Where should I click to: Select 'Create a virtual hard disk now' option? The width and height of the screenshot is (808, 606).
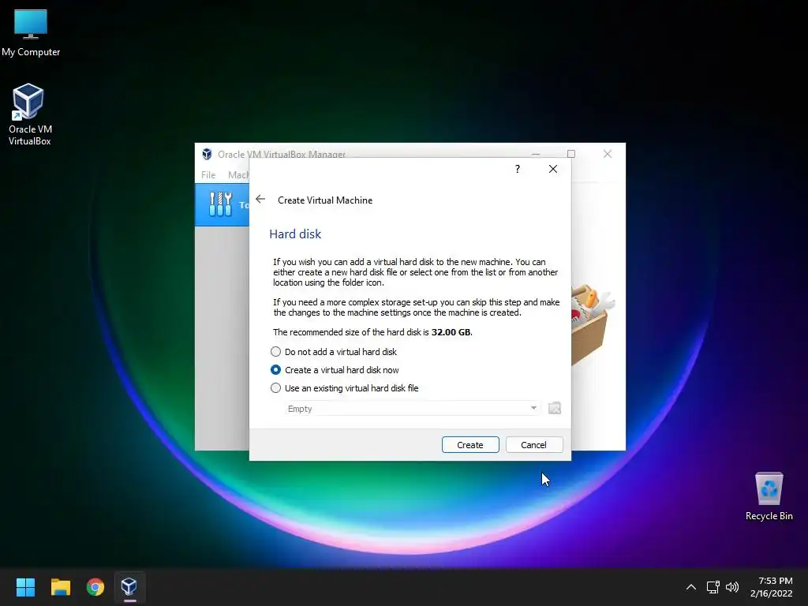pyautogui.click(x=335, y=370)
